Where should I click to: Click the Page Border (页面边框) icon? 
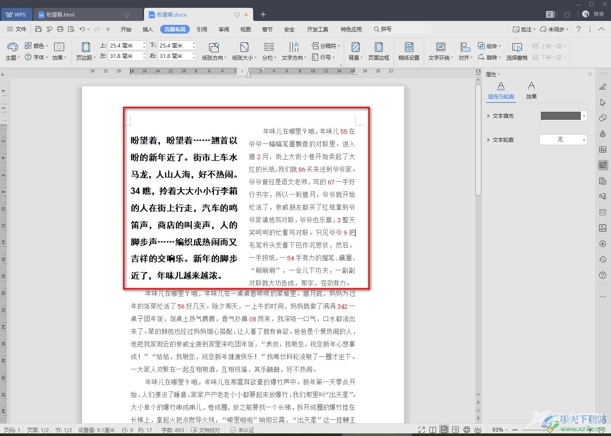[379, 47]
